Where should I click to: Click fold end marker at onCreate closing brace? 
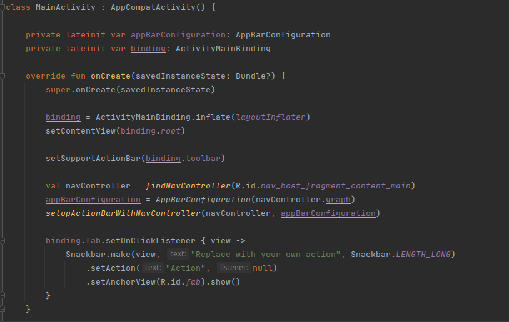pyautogui.click(x=3, y=309)
